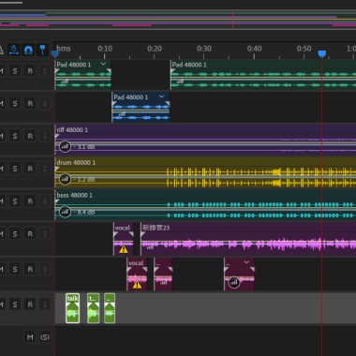Click bass clip volume knob
The width and height of the screenshot is (356, 356).
[65, 212]
